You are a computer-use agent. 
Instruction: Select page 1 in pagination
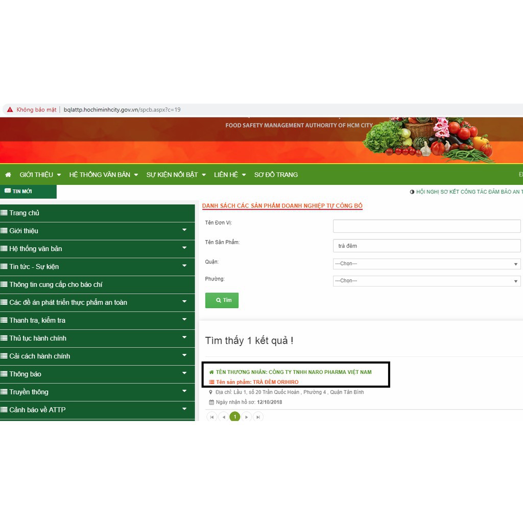click(235, 417)
